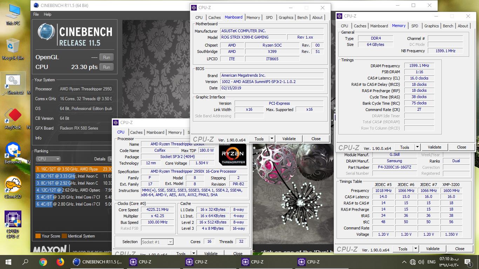Click the network globe tray icon
Viewport: 479px width, 269px height.
(x=412, y=262)
